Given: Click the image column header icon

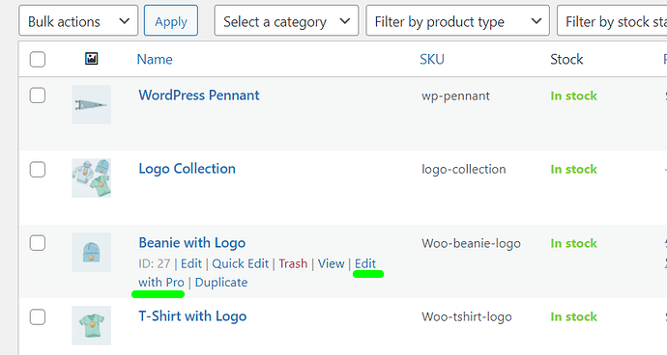Looking at the screenshot, I should point(92,59).
